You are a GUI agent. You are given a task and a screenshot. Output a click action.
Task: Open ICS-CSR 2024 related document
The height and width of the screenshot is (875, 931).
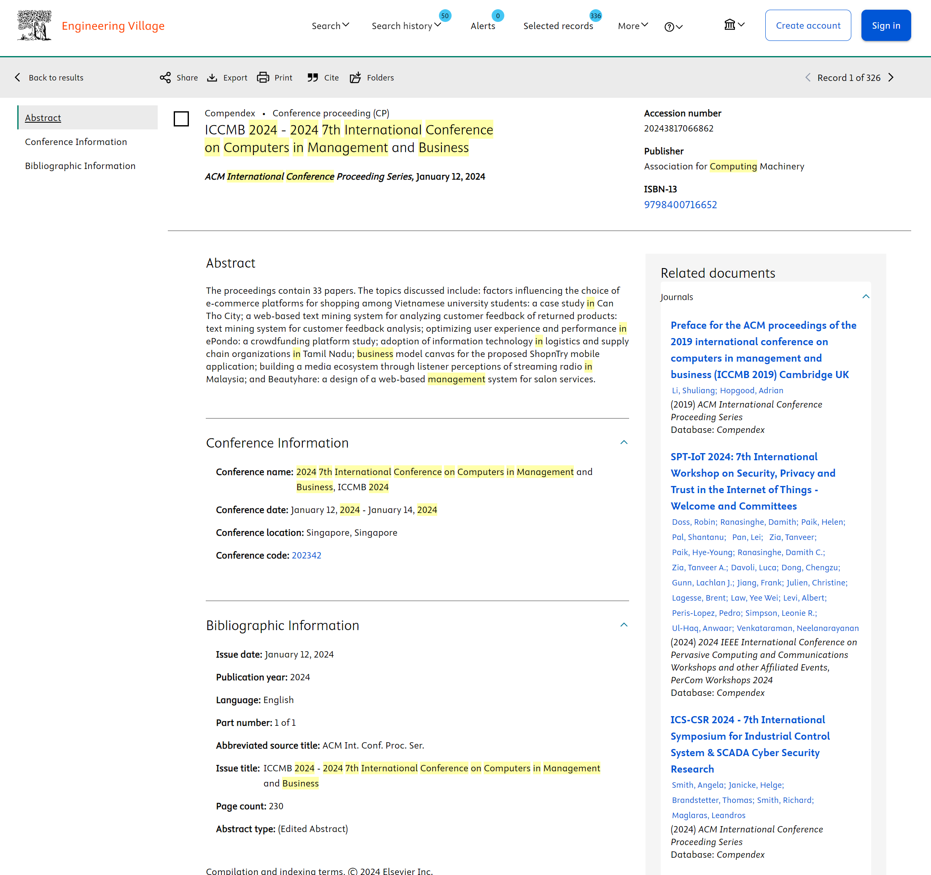click(x=750, y=744)
